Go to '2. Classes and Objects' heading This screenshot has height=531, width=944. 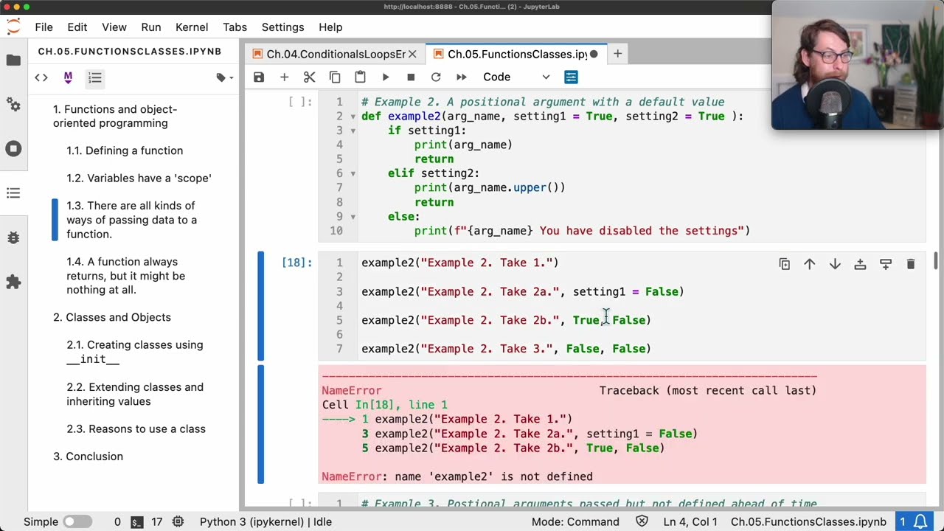click(112, 317)
